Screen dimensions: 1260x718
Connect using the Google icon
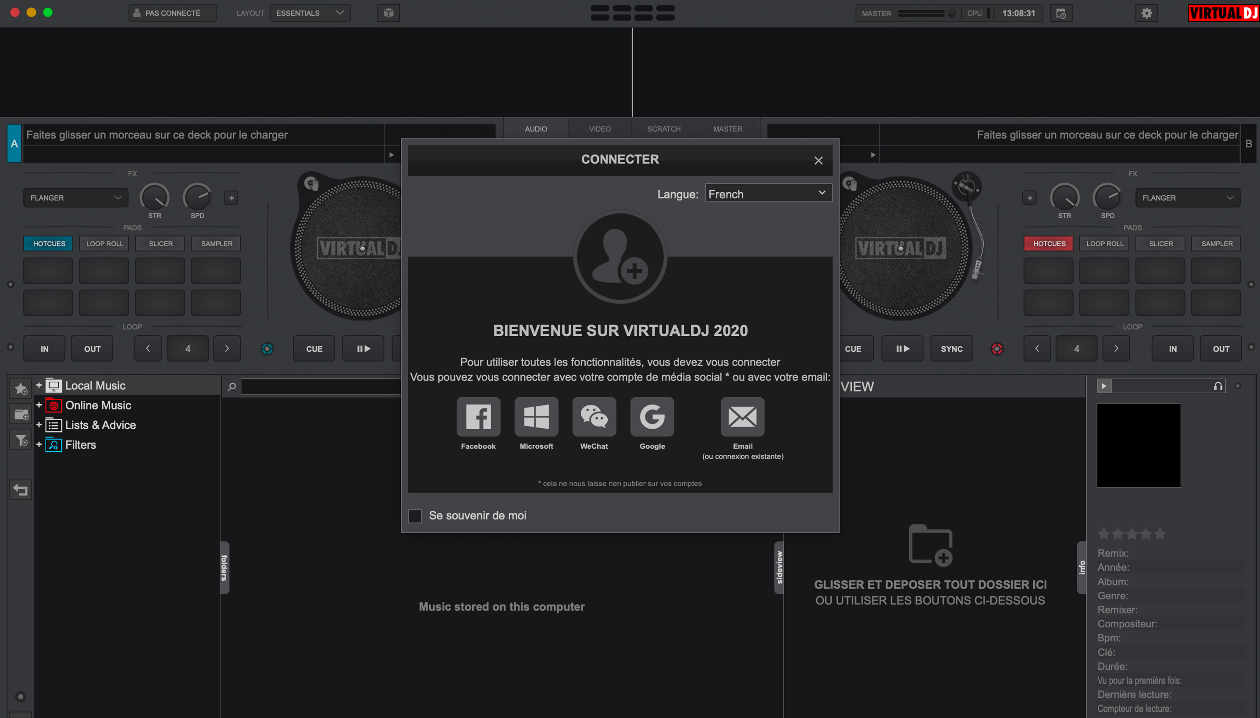click(651, 417)
